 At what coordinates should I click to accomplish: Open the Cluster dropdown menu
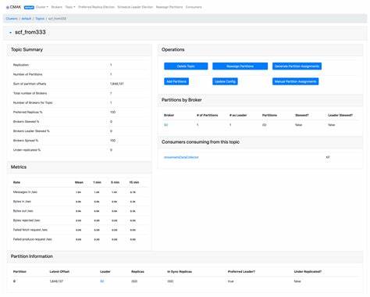click(42, 7)
